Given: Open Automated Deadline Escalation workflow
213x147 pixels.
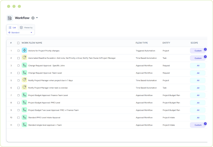Looking at the screenshot, I should [x=72, y=58].
